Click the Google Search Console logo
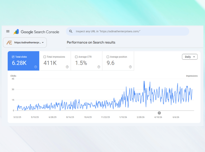 pyautogui.click(x=36, y=32)
